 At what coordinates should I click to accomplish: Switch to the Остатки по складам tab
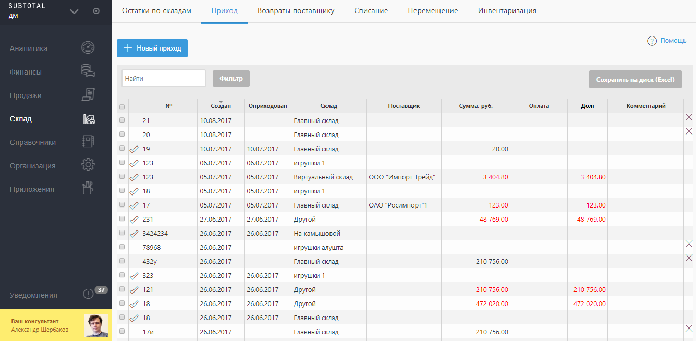[x=156, y=11]
